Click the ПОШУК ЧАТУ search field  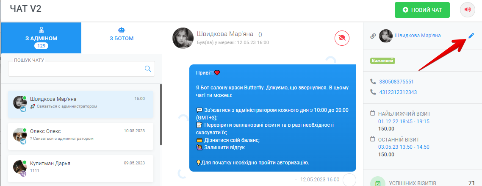(81, 69)
